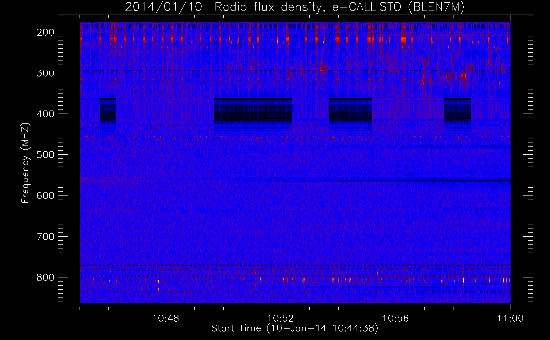Click the "Frequency (MHZ)" axis label

pyautogui.click(x=25, y=163)
